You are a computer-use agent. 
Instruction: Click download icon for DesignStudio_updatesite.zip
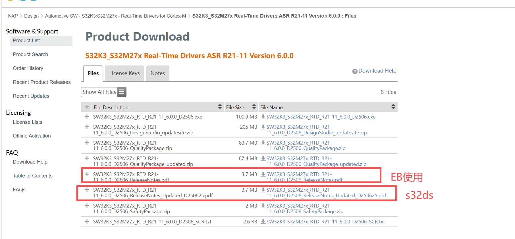click(x=263, y=127)
